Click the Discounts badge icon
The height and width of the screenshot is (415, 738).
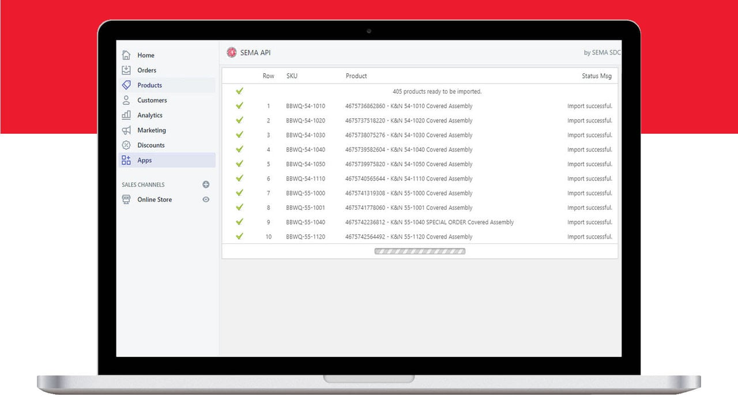point(126,145)
